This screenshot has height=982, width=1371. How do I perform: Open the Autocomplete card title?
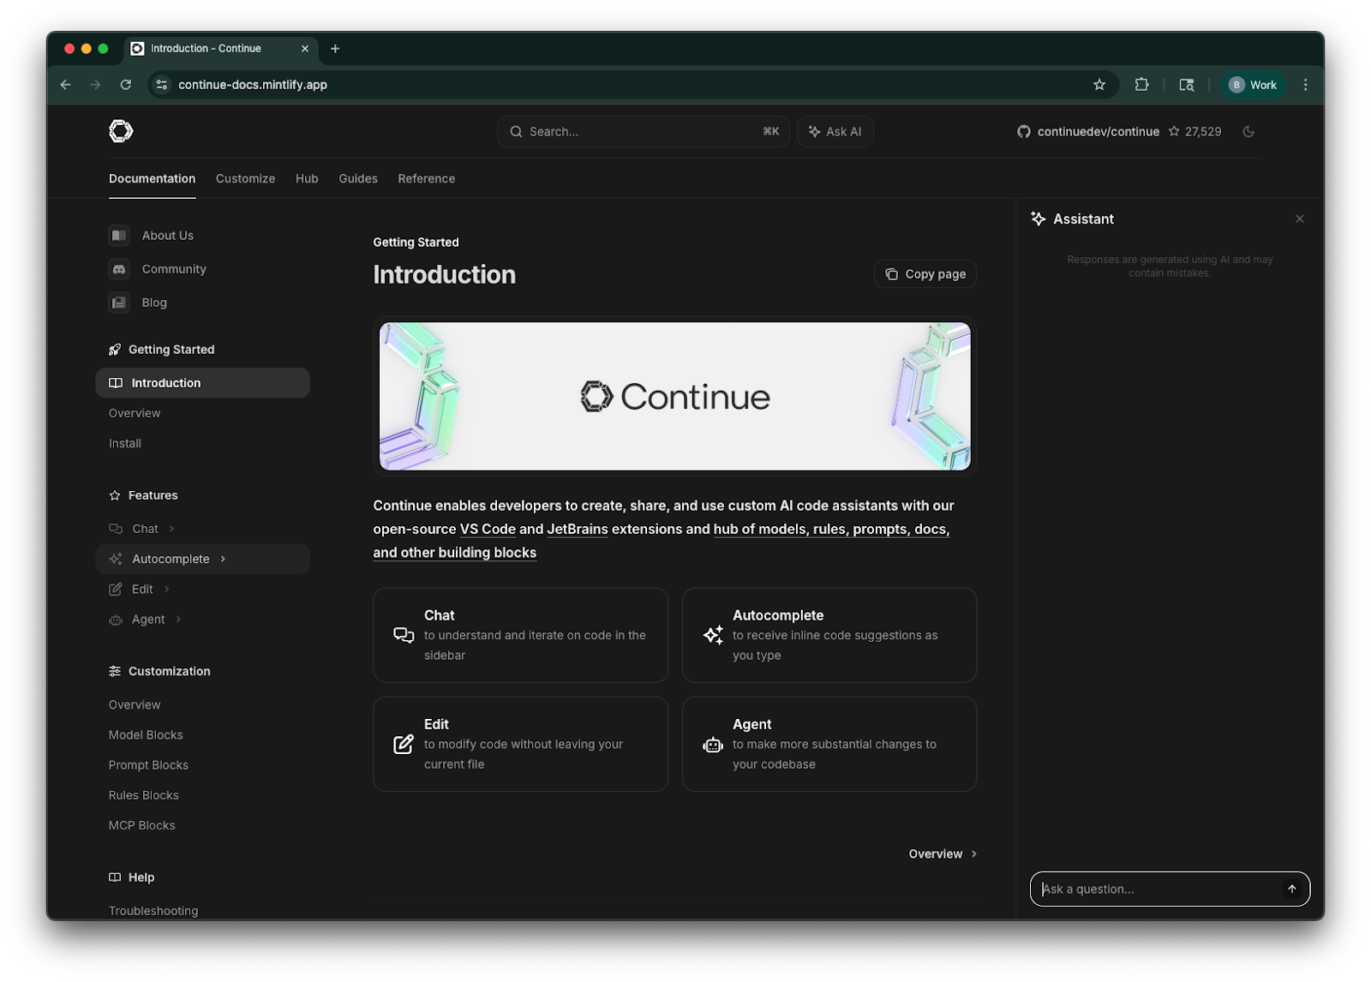tap(778, 615)
